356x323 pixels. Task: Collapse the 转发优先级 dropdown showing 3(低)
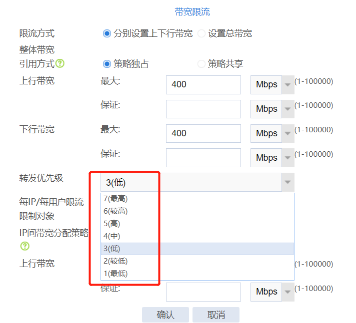[287, 182]
